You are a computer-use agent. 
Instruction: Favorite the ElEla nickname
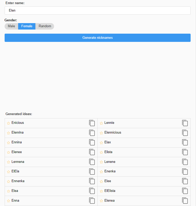[x=8, y=172]
